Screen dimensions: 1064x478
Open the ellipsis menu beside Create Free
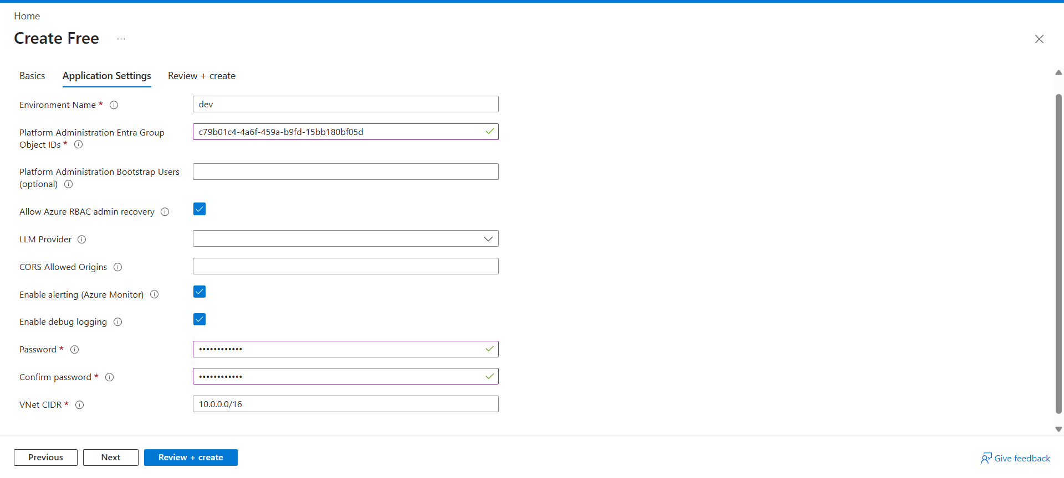click(121, 39)
